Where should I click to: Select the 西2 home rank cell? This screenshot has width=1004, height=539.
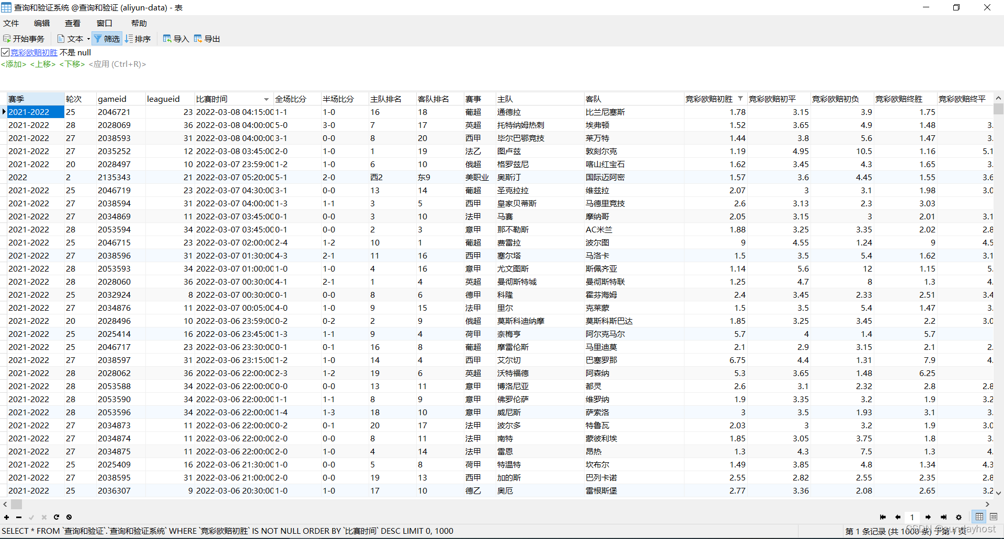(x=392, y=177)
